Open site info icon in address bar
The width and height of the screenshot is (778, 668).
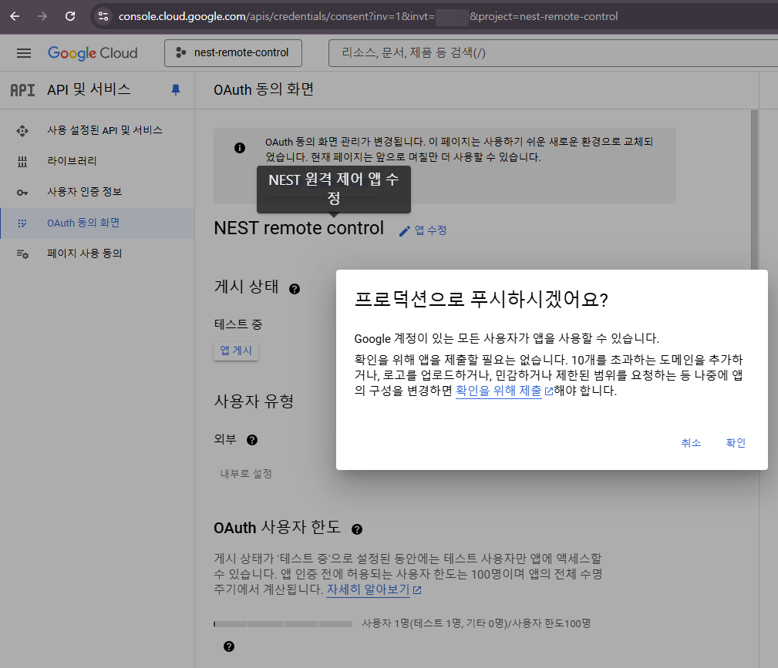[x=103, y=16]
